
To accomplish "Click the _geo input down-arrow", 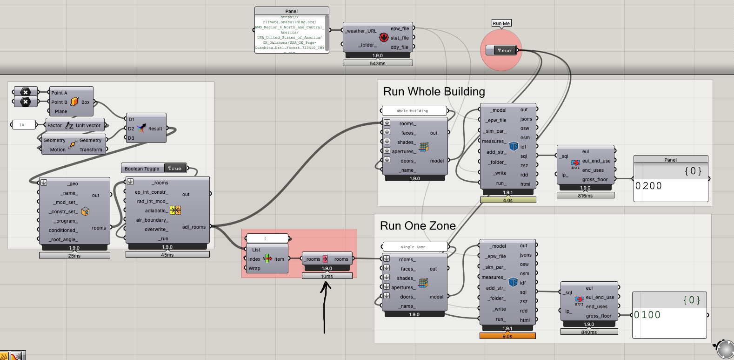I will 44,183.
